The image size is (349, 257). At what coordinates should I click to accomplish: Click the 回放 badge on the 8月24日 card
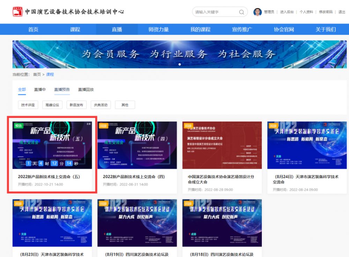[273, 126]
